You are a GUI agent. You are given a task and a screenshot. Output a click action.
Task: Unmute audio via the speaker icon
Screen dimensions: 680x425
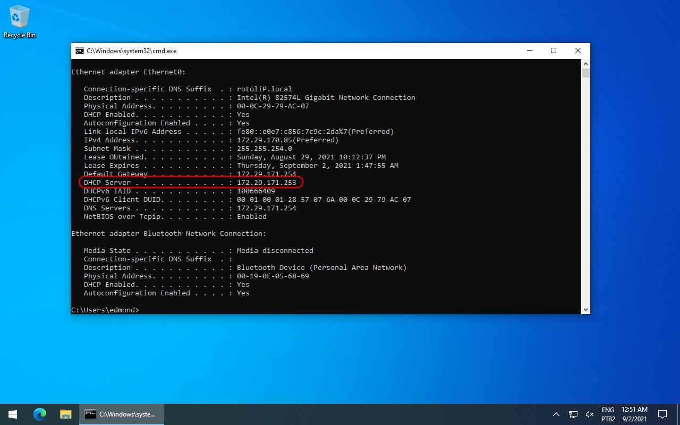(x=590, y=414)
